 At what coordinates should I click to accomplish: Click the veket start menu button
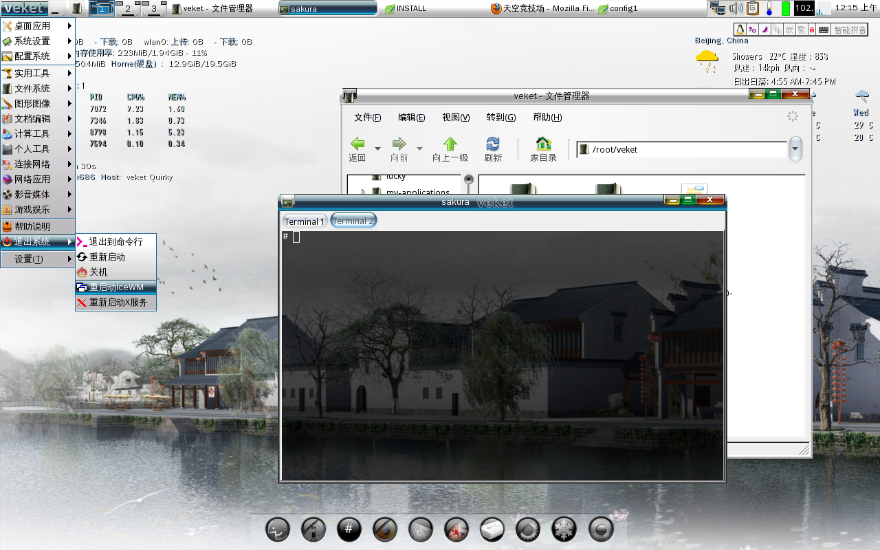(24, 8)
